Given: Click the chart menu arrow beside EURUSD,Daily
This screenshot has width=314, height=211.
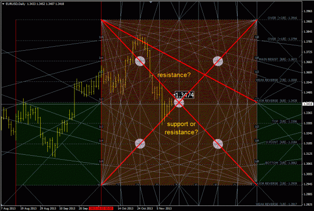Looking at the screenshot, I should click(x=3, y=4).
